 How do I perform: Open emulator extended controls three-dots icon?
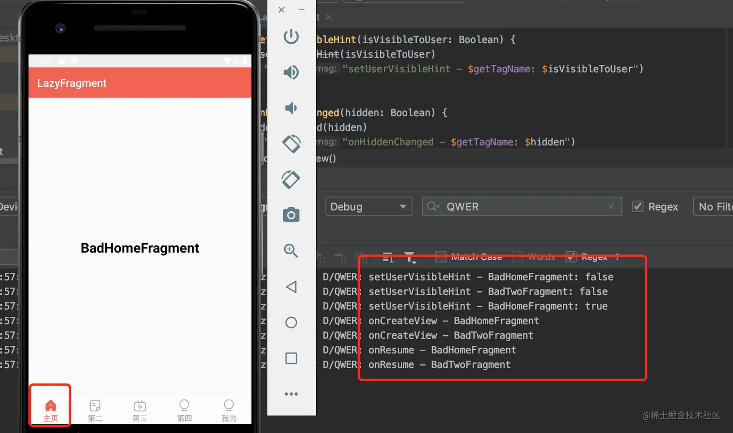(291, 394)
